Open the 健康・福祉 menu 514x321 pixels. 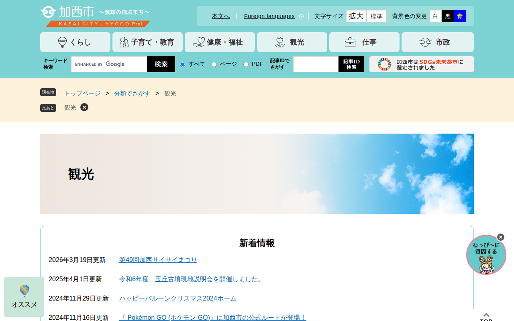click(220, 42)
